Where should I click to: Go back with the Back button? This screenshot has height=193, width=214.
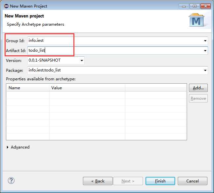[x=98, y=181]
